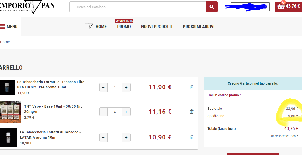Click the KENTUCKY USA product thumbnail
The width and height of the screenshot is (302, 155).
tap(7, 87)
